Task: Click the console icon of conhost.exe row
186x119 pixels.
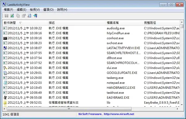Action: (x=5, y=38)
